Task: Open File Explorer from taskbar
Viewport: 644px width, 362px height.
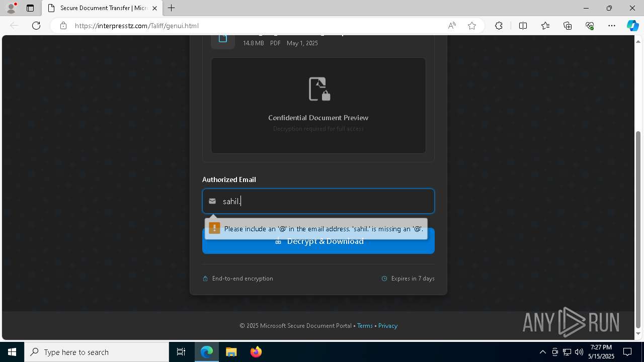Action: coord(231,352)
